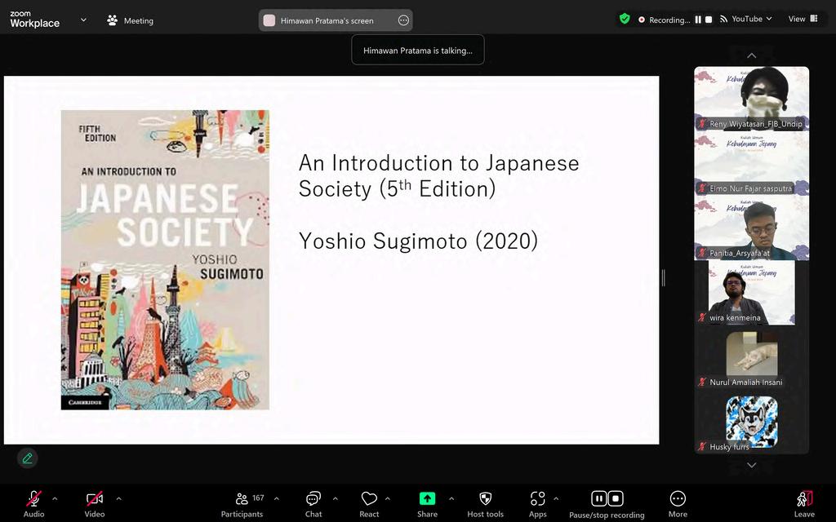The width and height of the screenshot is (836, 522).
Task: Open the View layout menu
Action: click(803, 19)
